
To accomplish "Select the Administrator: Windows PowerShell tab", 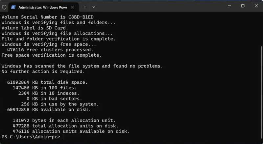I will pyautogui.click(x=43, y=7).
